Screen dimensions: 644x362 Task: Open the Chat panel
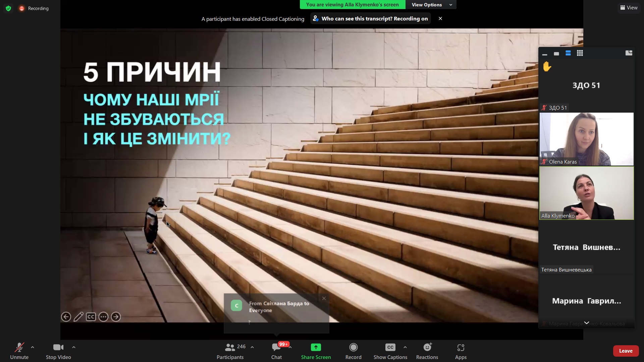[276, 348]
